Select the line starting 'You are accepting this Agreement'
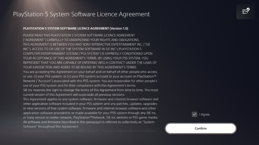The width and height of the screenshot is (259, 145). pyautogui.click(x=90, y=72)
